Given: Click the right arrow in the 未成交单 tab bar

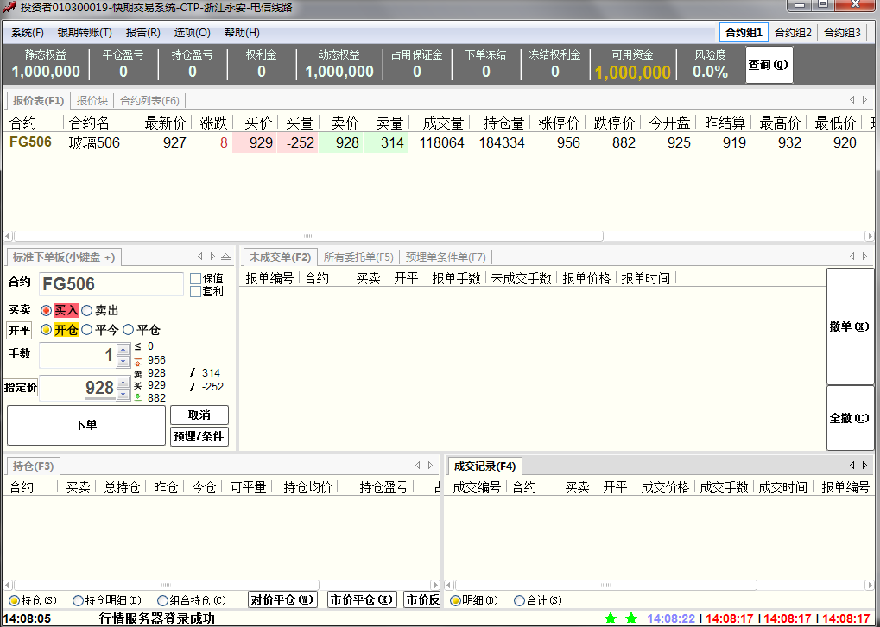Looking at the screenshot, I should [864, 256].
